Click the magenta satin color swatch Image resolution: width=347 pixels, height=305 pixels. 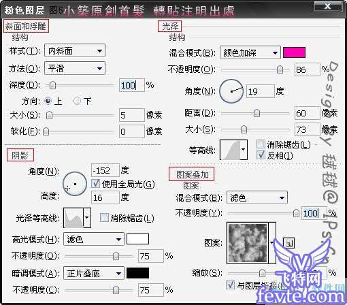pyautogui.click(x=294, y=52)
